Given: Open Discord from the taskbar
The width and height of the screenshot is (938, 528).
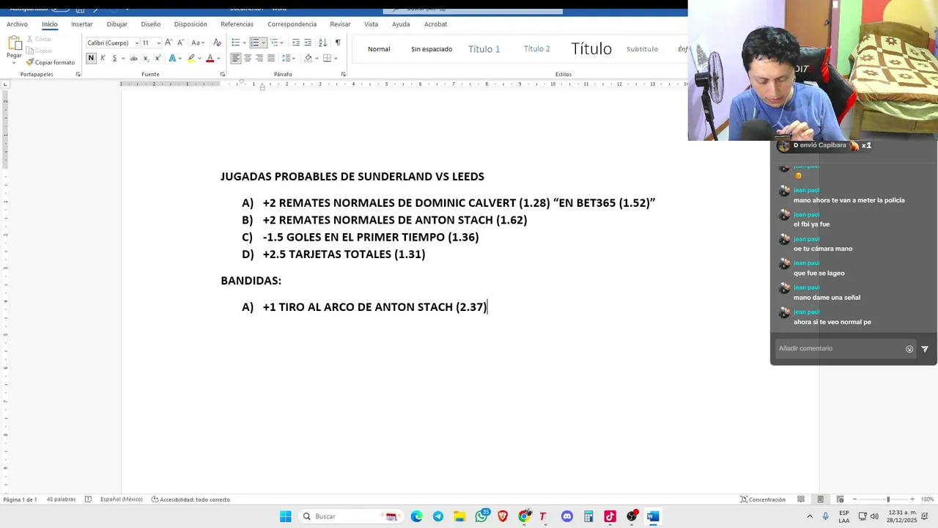Looking at the screenshot, I should tap(567, 516).
